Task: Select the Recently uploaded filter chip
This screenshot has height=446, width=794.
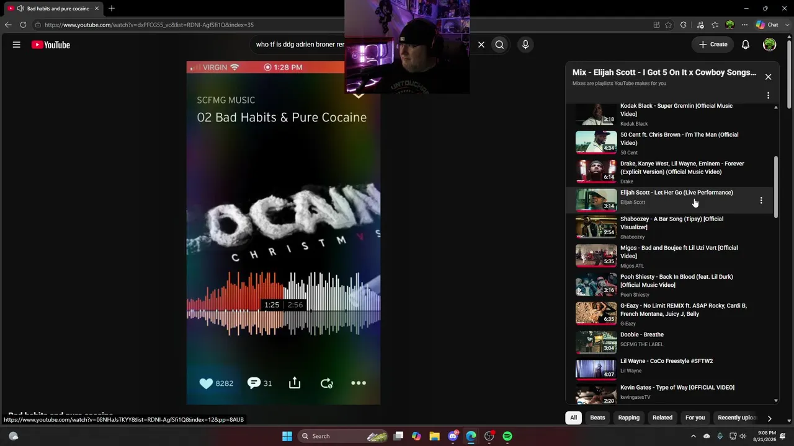Action: [x=737, y=418]
